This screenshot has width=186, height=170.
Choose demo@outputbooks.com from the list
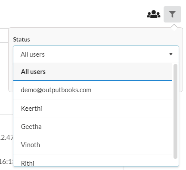point(93,90)
